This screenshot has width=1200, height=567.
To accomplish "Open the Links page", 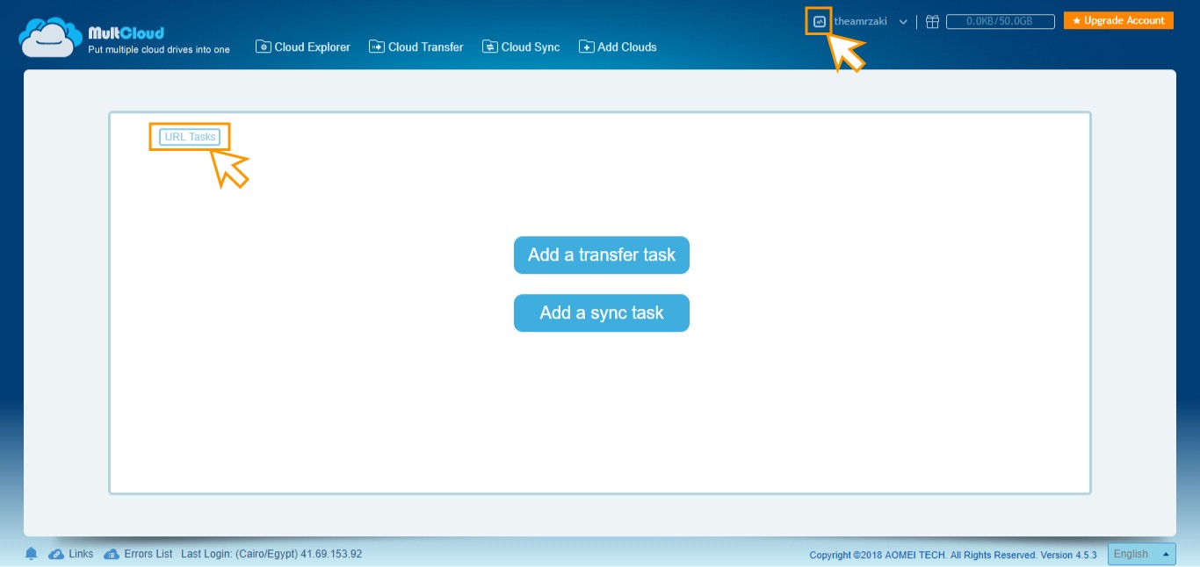I will [x=81, y=554].
